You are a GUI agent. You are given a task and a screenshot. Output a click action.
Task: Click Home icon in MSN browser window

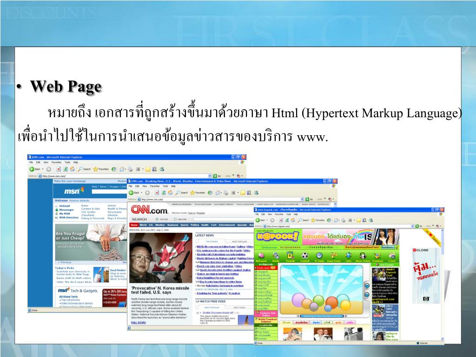(x=72, y=169)
